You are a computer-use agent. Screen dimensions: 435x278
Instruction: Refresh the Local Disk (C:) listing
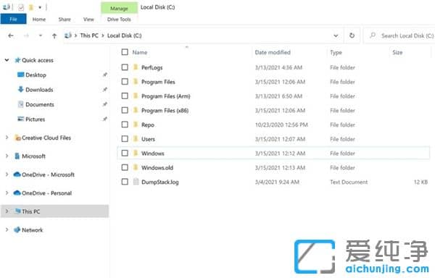tap(352, 35)
